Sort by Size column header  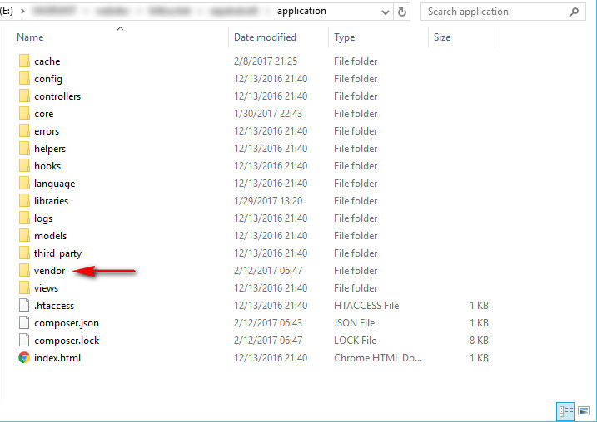(x=442, y=37)
